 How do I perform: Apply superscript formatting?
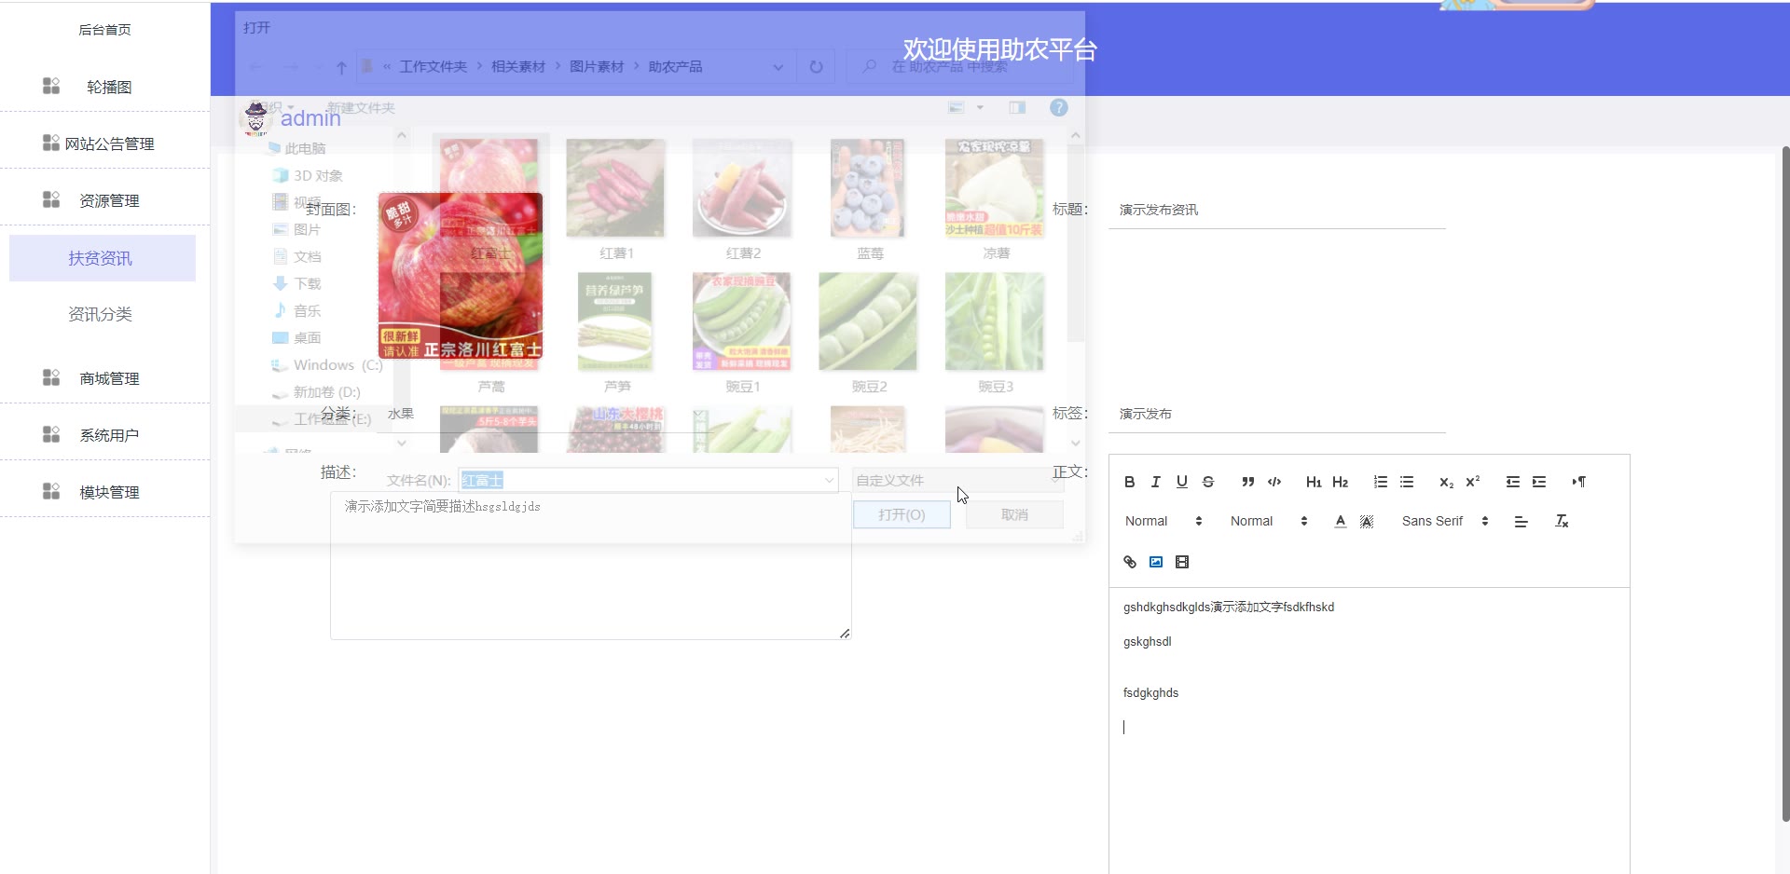pos(1473,482)
